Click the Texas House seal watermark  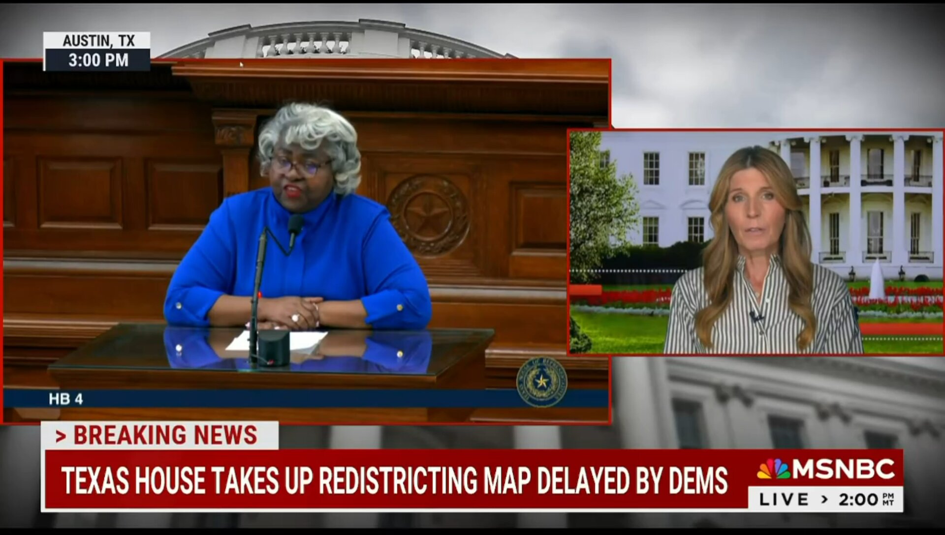pos(541,382)
